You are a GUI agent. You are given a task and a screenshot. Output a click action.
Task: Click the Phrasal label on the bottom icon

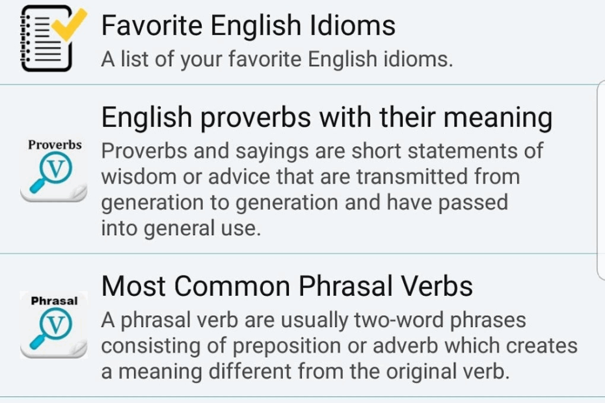[x=53, y=300]
